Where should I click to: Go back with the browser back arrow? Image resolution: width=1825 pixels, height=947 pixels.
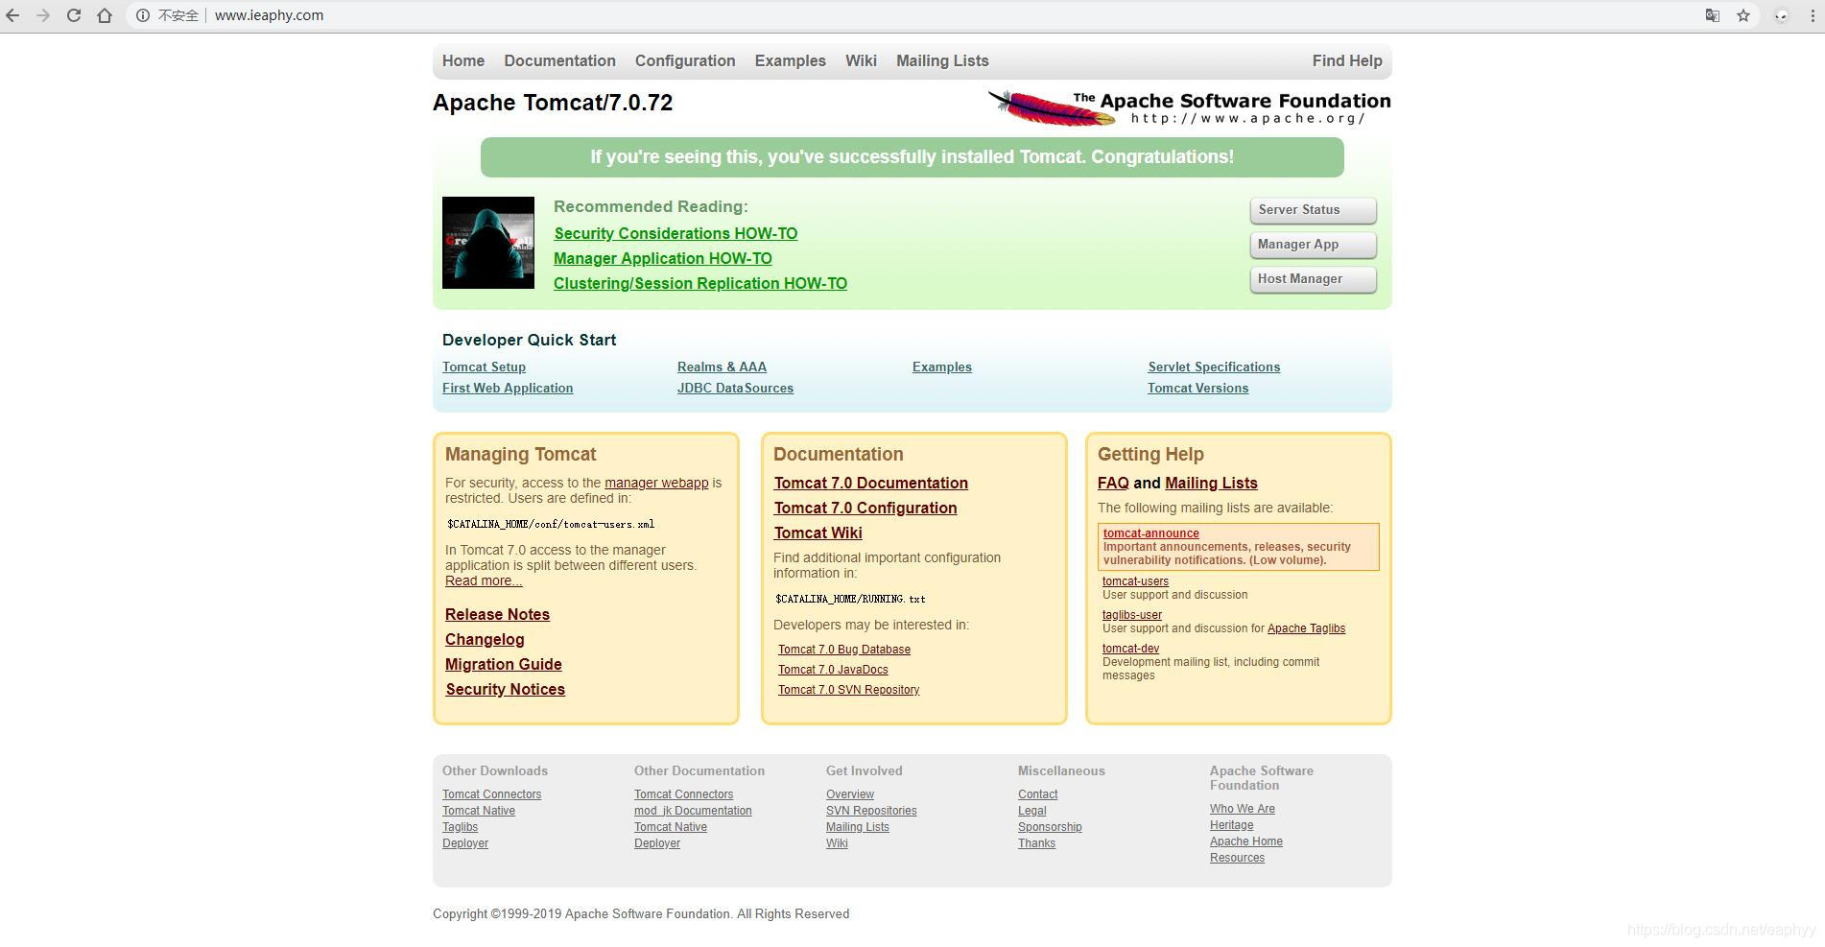[12, 15]
